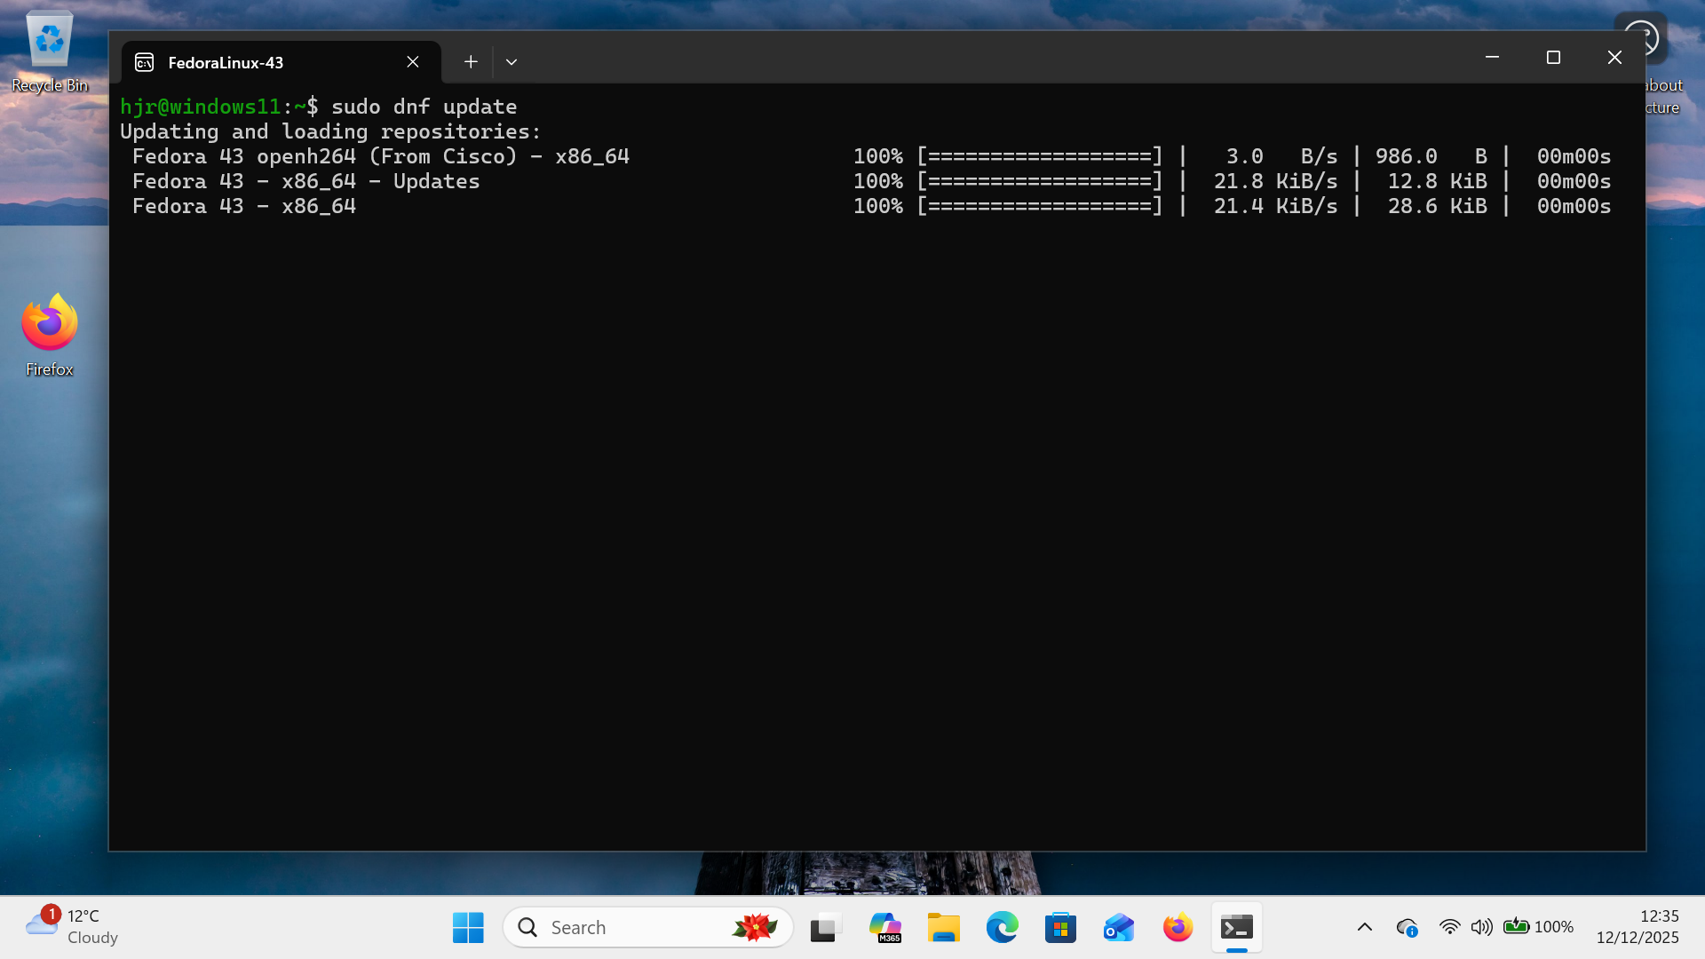Open the weather widget showing 12°C Cloudy
1705x959 pixels.
point(71,927)
